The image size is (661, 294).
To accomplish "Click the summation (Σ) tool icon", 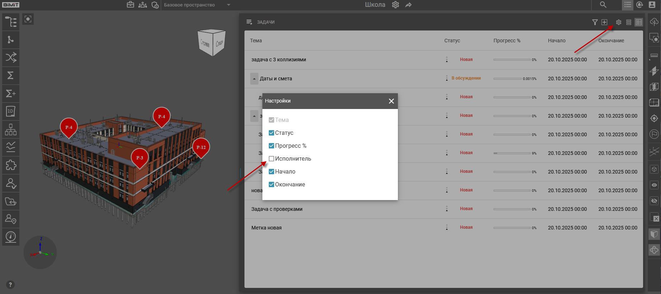I will click(x=11, y=76).
